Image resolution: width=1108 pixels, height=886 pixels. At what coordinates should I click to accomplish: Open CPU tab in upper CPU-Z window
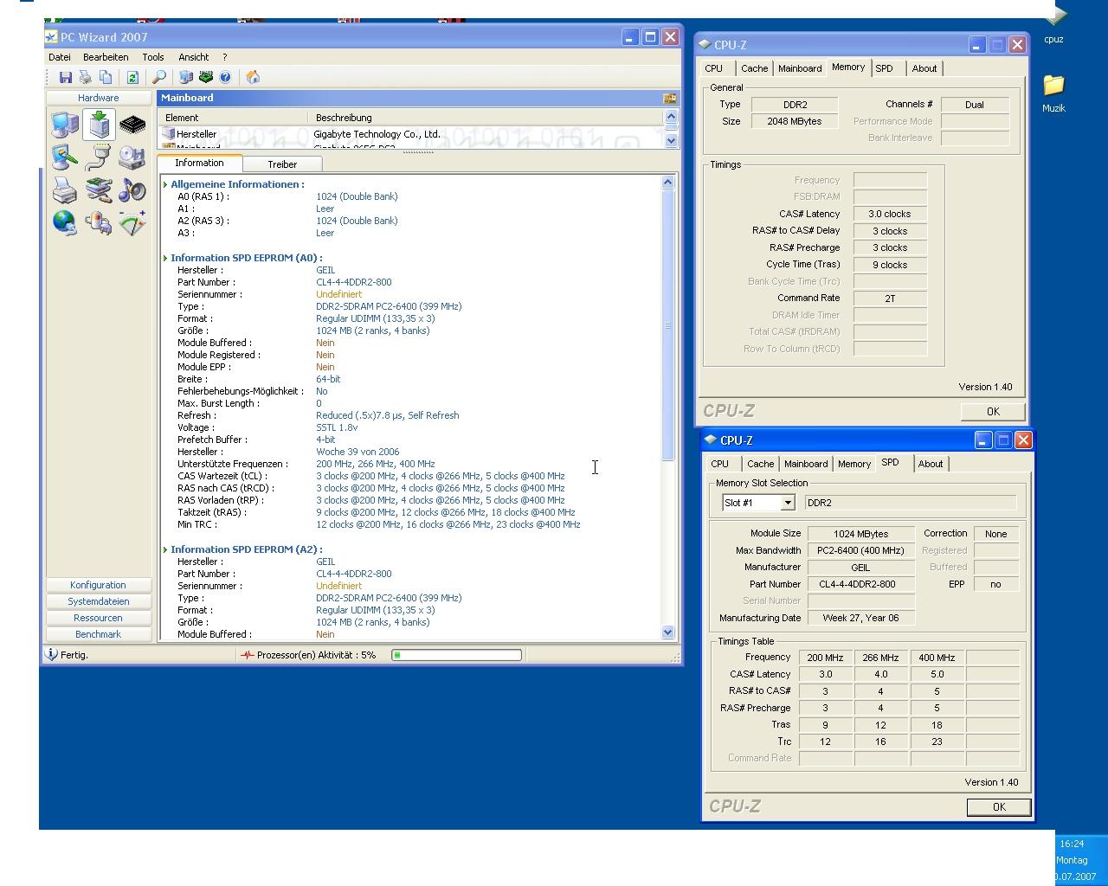point(714,68)
